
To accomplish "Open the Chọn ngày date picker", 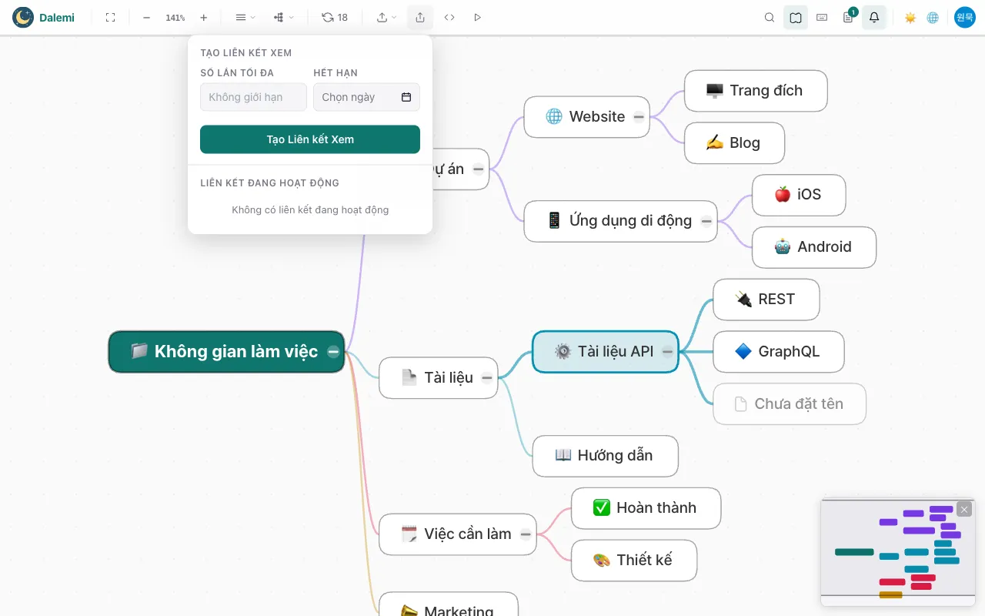I will 366,97.
